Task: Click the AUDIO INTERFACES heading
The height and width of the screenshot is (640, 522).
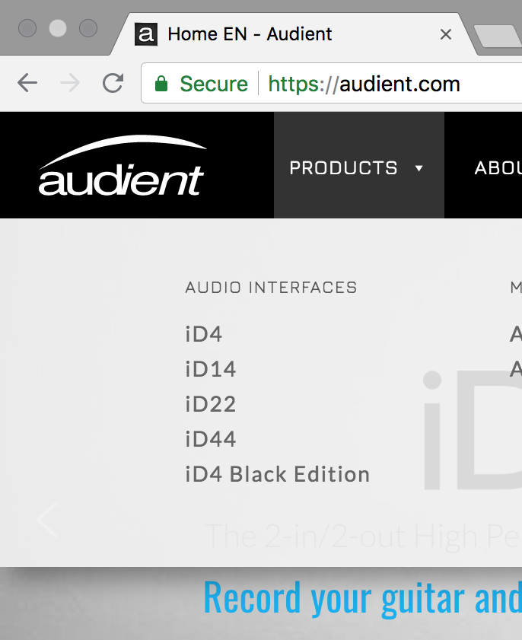Action: coord(271,288)
